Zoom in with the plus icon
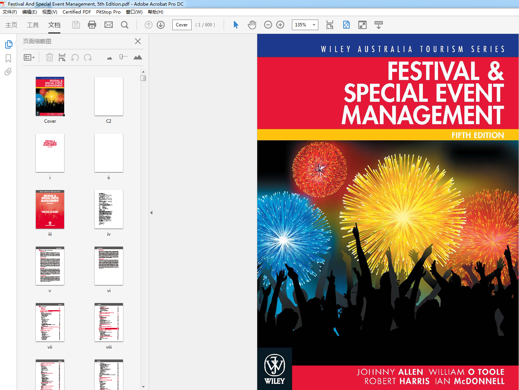 click(x=280, y=25)
